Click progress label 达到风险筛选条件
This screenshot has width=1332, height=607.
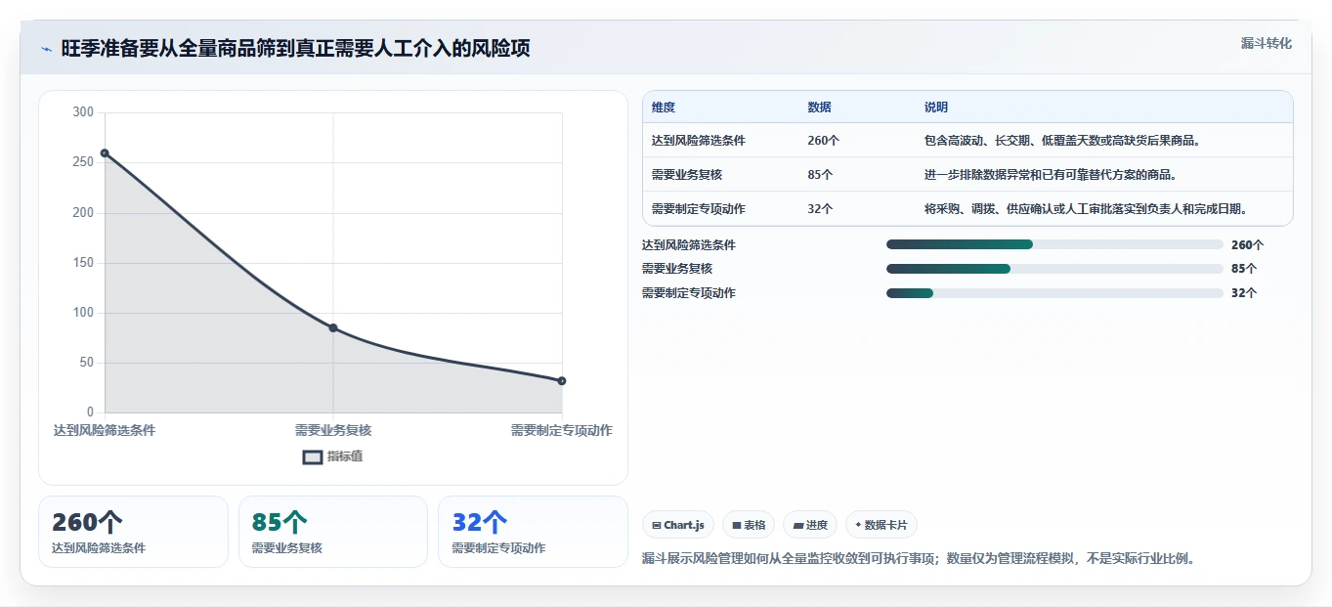coord(689,245)
